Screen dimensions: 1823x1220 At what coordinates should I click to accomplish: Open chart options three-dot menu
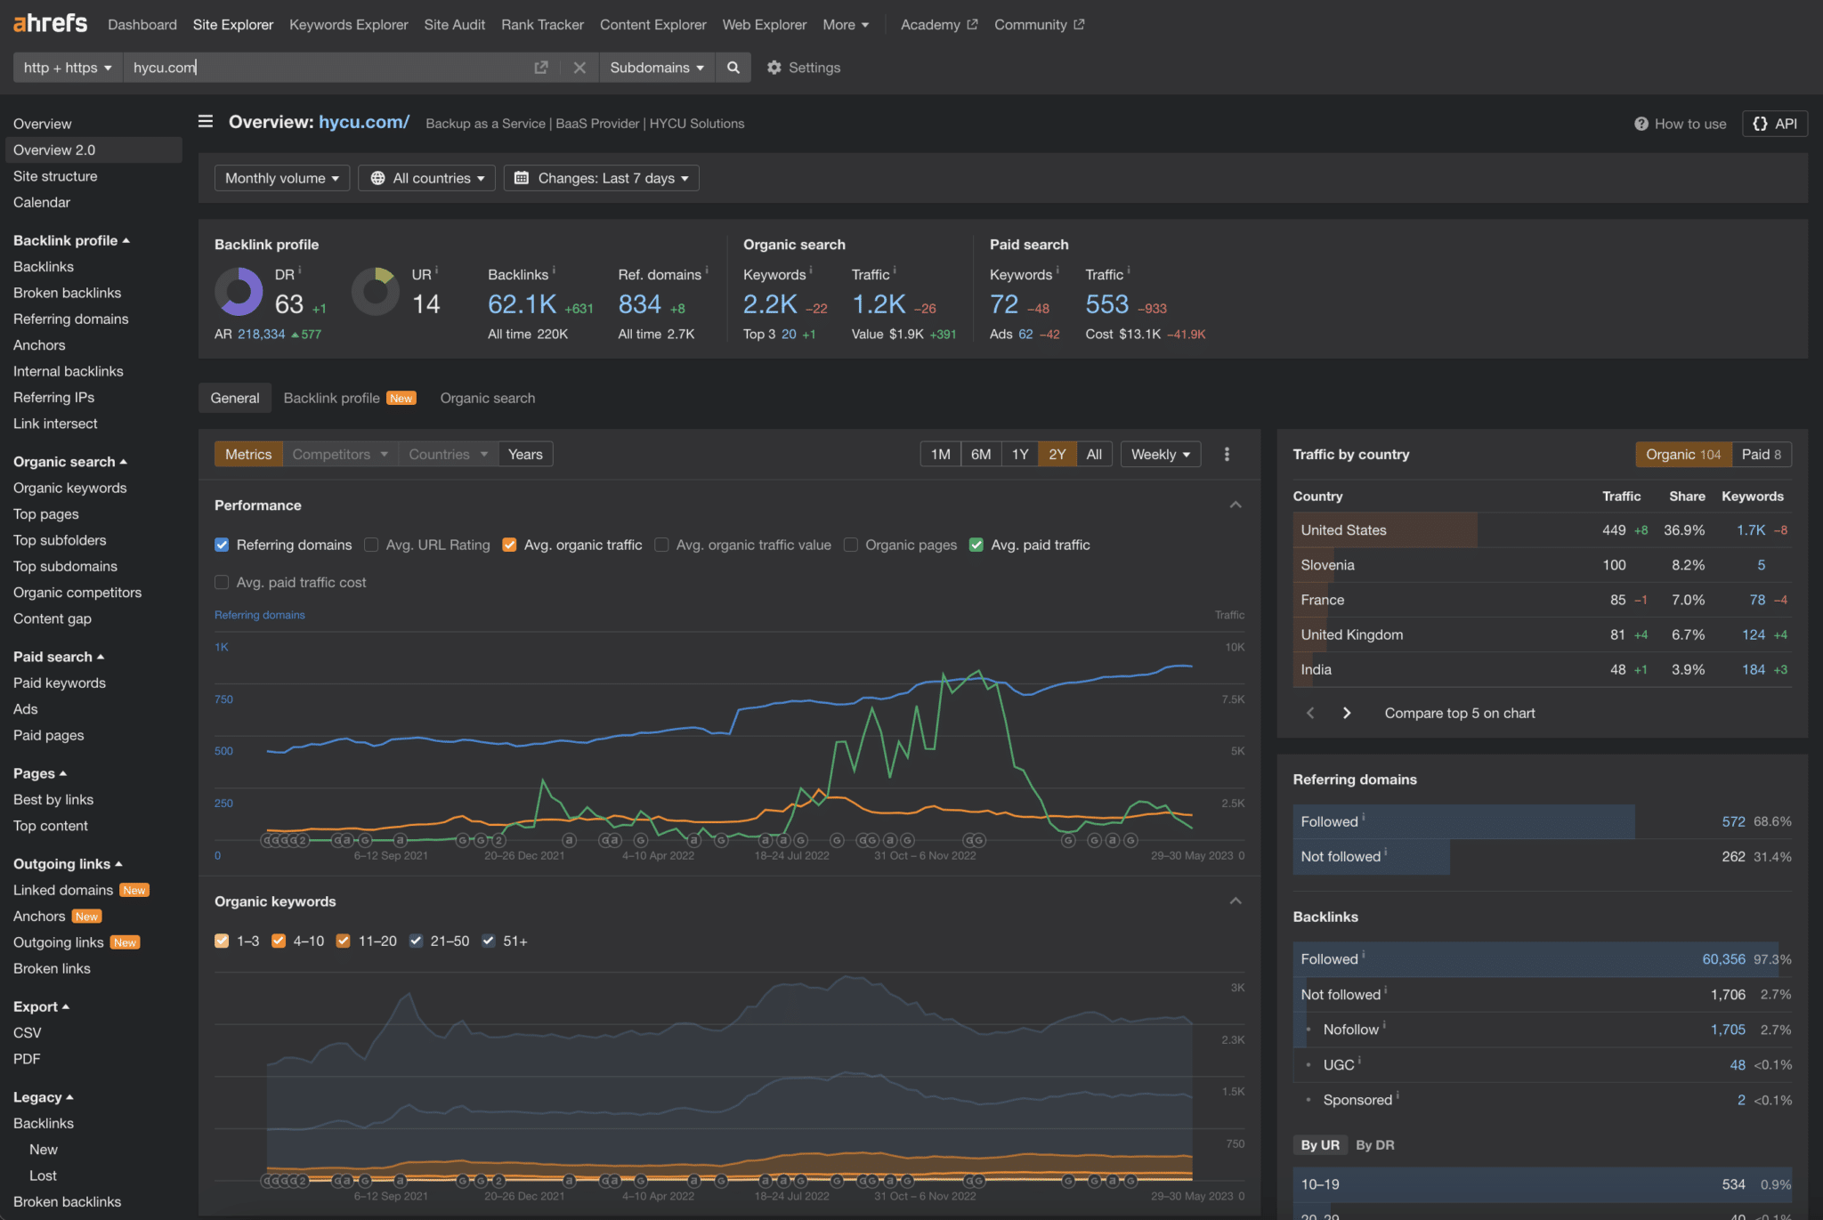pyautogui.click(x=1227, y=455)
